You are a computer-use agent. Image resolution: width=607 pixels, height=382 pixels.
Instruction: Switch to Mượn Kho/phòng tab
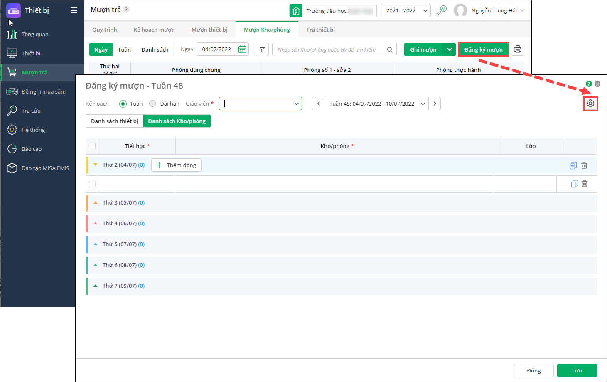[x=267, y=30]
